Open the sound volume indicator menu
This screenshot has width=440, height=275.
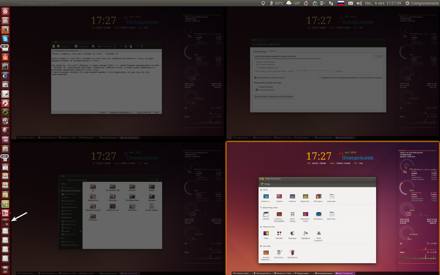tap(359, 3)
